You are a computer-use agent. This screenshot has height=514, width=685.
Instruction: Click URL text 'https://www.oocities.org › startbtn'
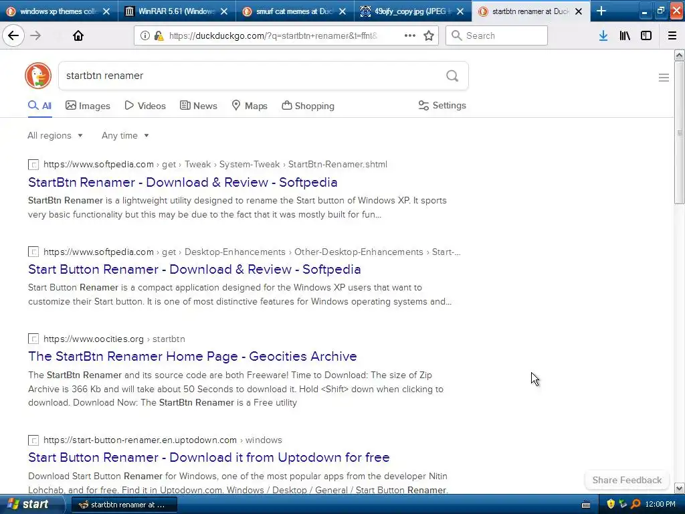coord(114,339)
